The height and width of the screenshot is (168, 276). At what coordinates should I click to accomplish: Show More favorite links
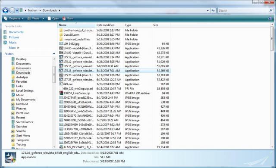click(x=14, y=48)
